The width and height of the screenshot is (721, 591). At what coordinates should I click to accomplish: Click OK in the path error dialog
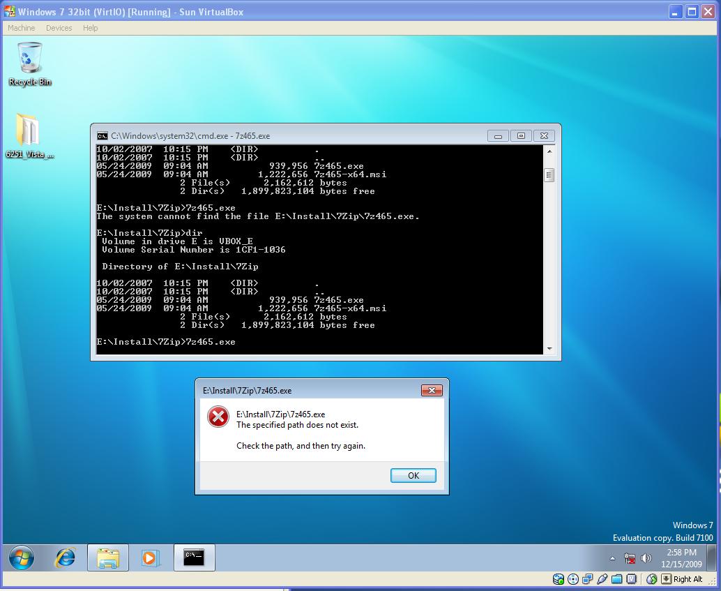tap(413, 475)
